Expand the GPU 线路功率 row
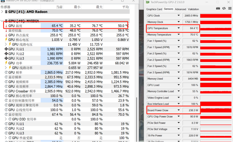Viewport: 233px width, 142px height. click(x=6, y=68)
